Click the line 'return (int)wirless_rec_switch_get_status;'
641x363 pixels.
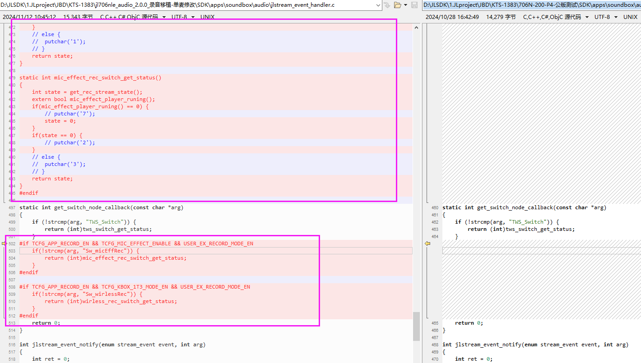pyautogui.click(x=111, y=301)
